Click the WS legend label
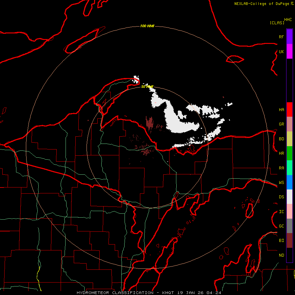Screen dimensions: 295x295 click(282, 183)
